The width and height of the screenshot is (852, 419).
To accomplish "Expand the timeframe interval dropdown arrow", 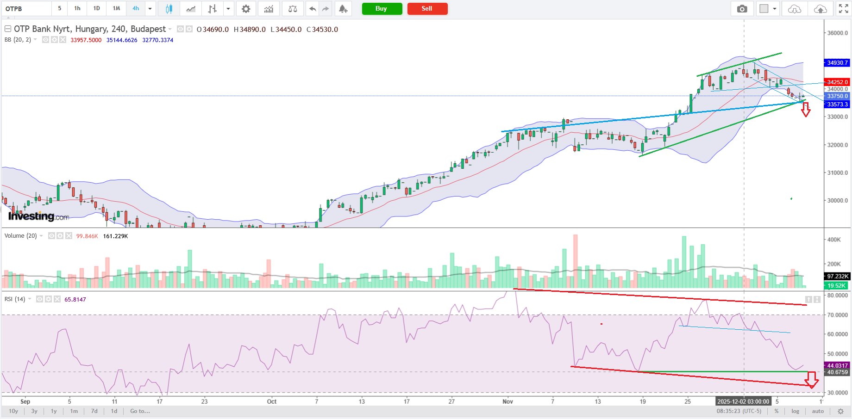I will tap(150, 9).
